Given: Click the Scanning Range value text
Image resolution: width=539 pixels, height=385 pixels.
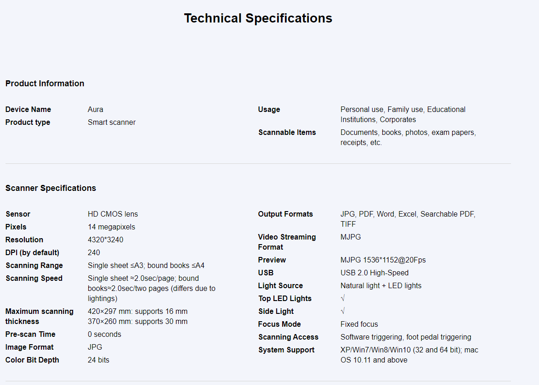Looking at the screenshot, I should tap(146, 266).
